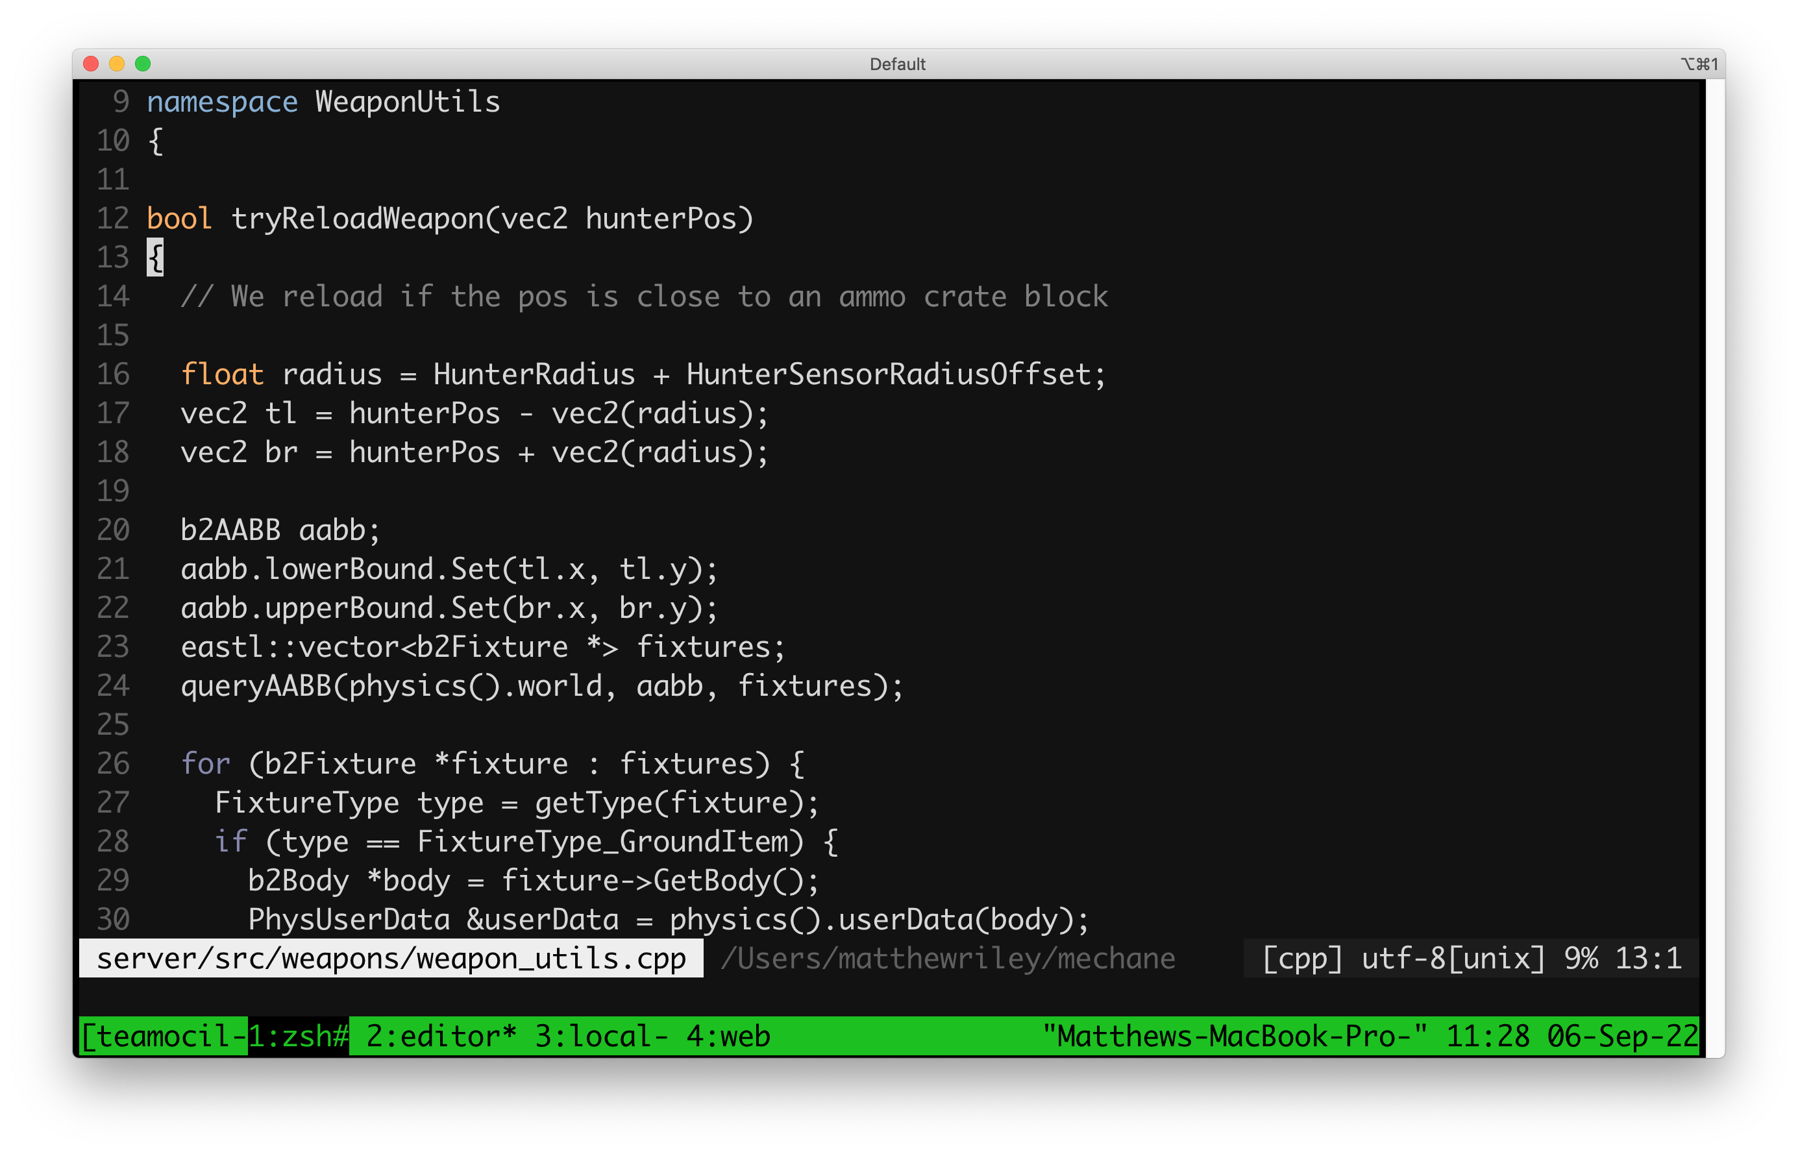Viewport: 1798px width, 1154px height.
Task: Click line number 19 in gutter
Action: [113, 491]
